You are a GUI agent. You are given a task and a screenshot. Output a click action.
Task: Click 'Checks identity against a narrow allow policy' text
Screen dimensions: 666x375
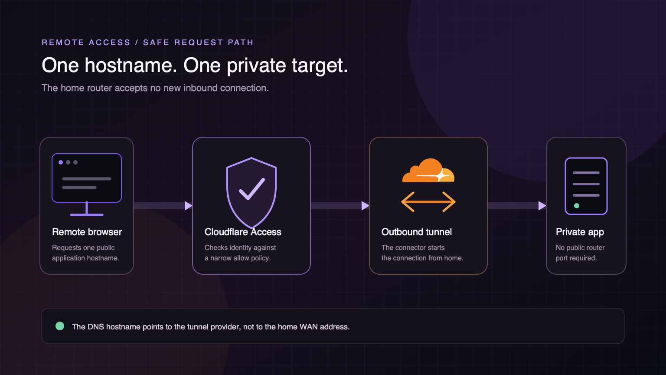[240, 253]
